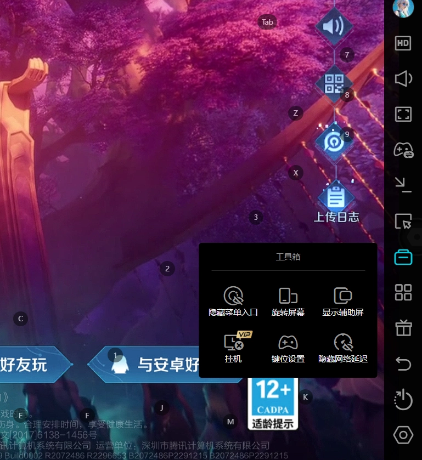Enter fullscreen mode from the sidebar
This screenshot has height=460, width=422.
click(403, 114)
